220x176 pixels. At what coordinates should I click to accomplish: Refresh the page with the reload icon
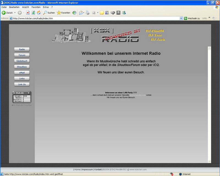tap(33, 13)
